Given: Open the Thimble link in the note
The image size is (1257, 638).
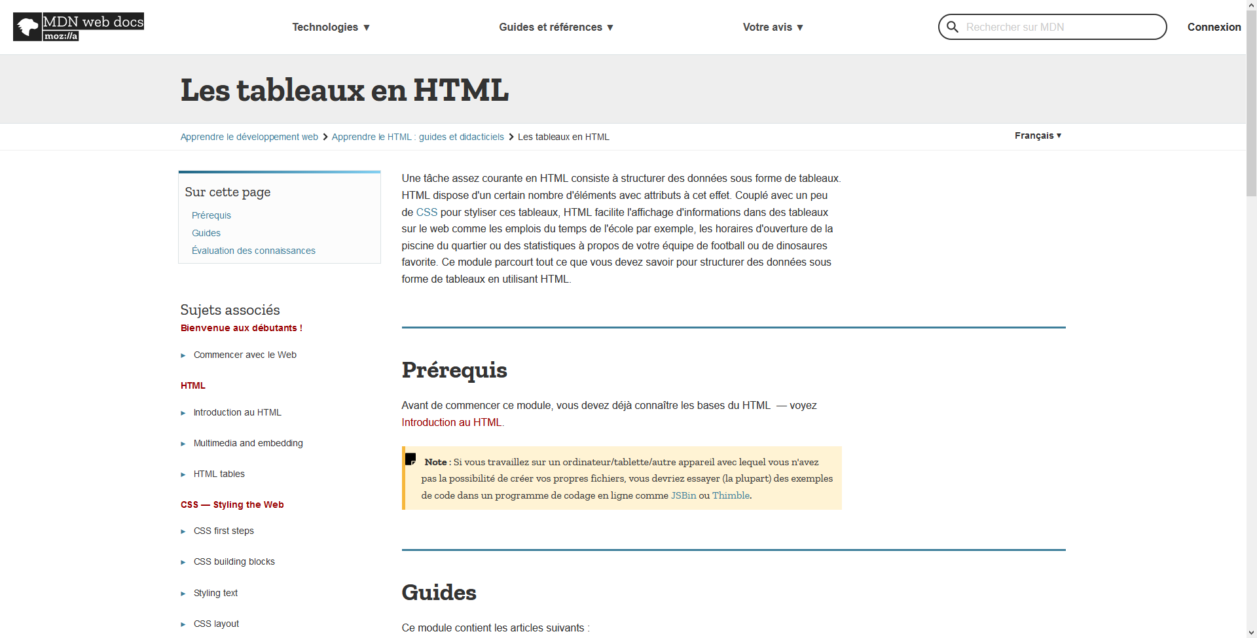Looking at the screenshot, I should tap(731, 495).
